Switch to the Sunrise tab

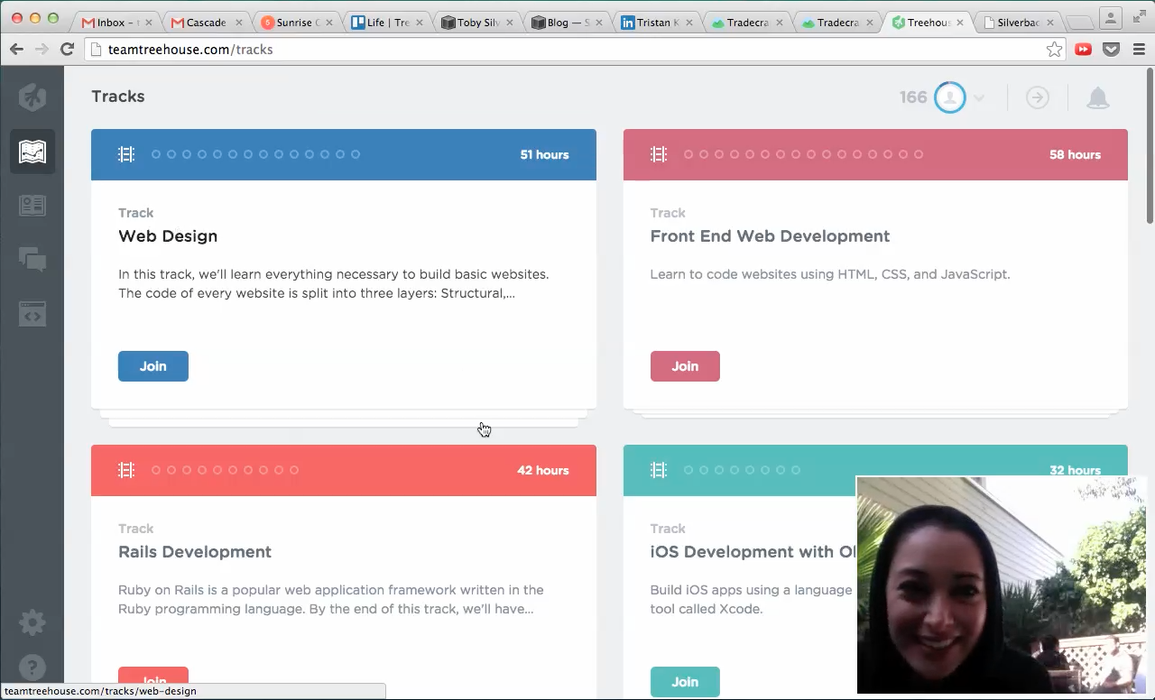[296, 23]
